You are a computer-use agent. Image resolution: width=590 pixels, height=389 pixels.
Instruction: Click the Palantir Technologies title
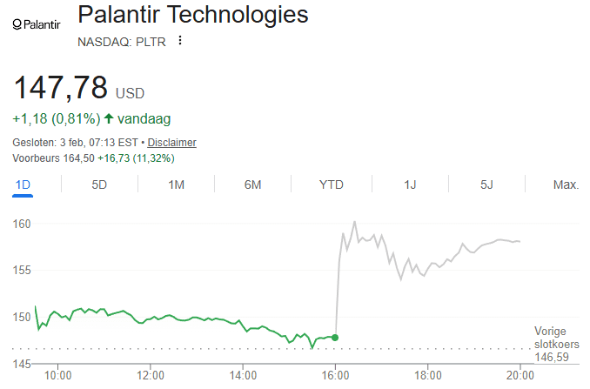[x=192, y=15]
